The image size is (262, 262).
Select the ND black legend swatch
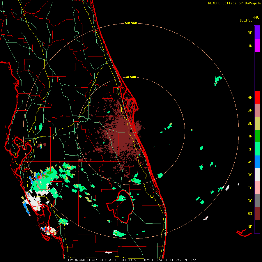(x=257, y=226)
